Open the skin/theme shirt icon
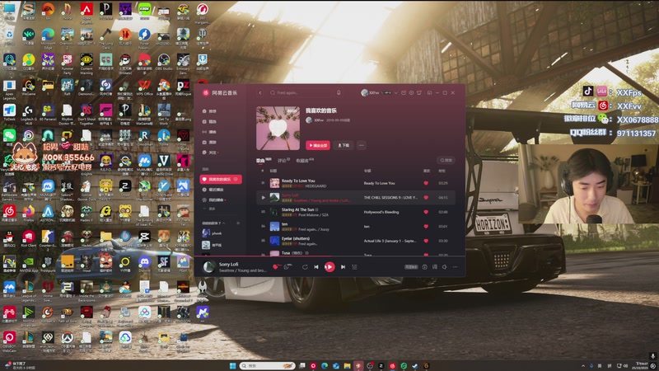659x371 pixels. (x=419, y=93)
